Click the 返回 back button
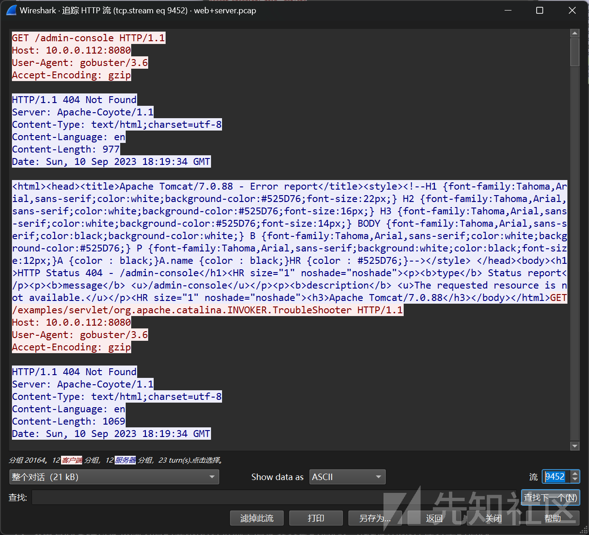 pos(434,518)
